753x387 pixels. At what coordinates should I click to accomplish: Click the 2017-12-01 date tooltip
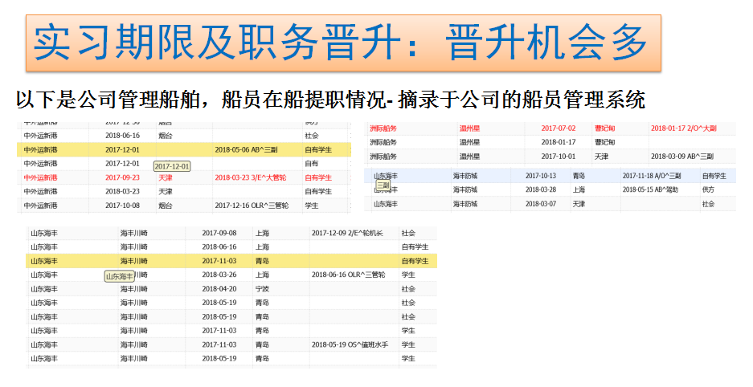[x=172, y=166]
